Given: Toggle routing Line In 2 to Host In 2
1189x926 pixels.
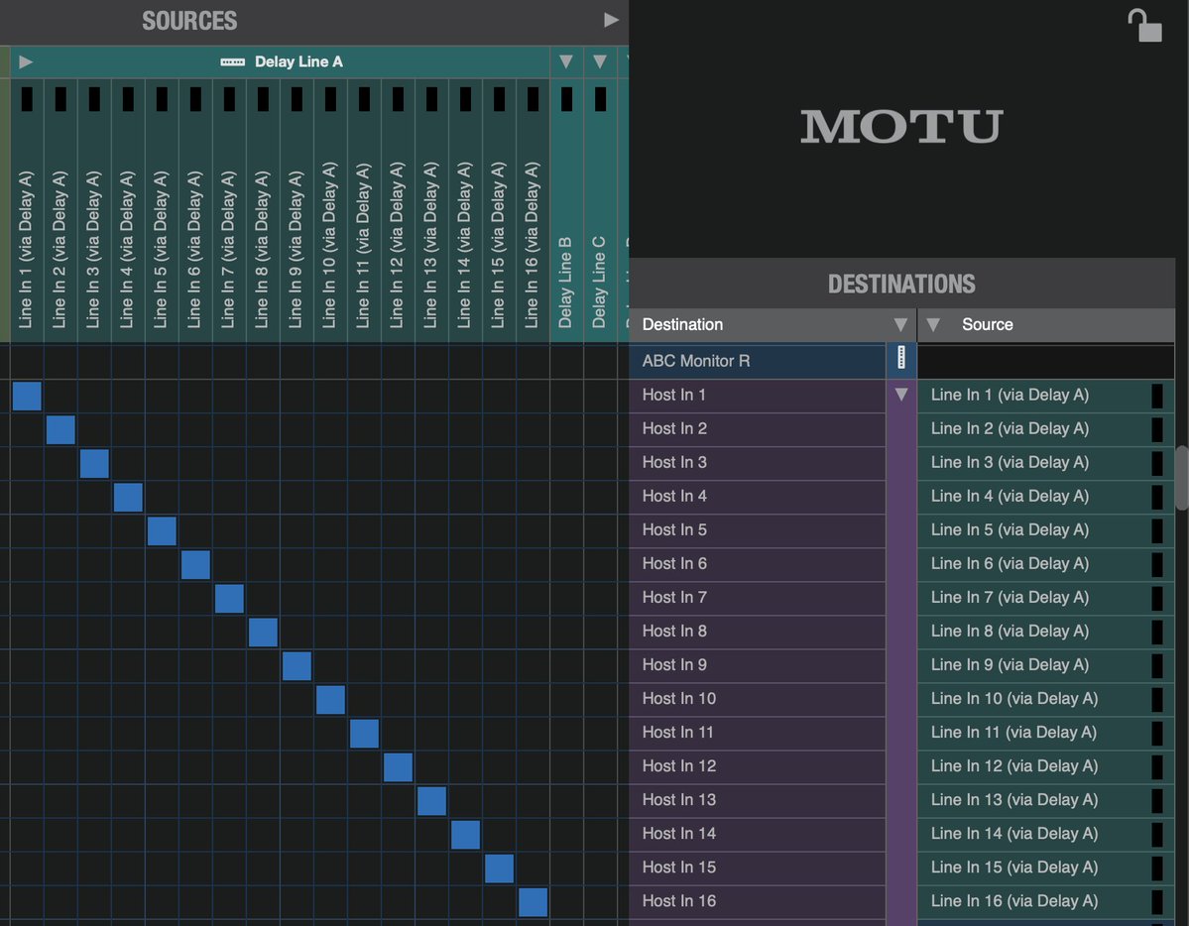Looking at the screenshot, I should point(60,430).
